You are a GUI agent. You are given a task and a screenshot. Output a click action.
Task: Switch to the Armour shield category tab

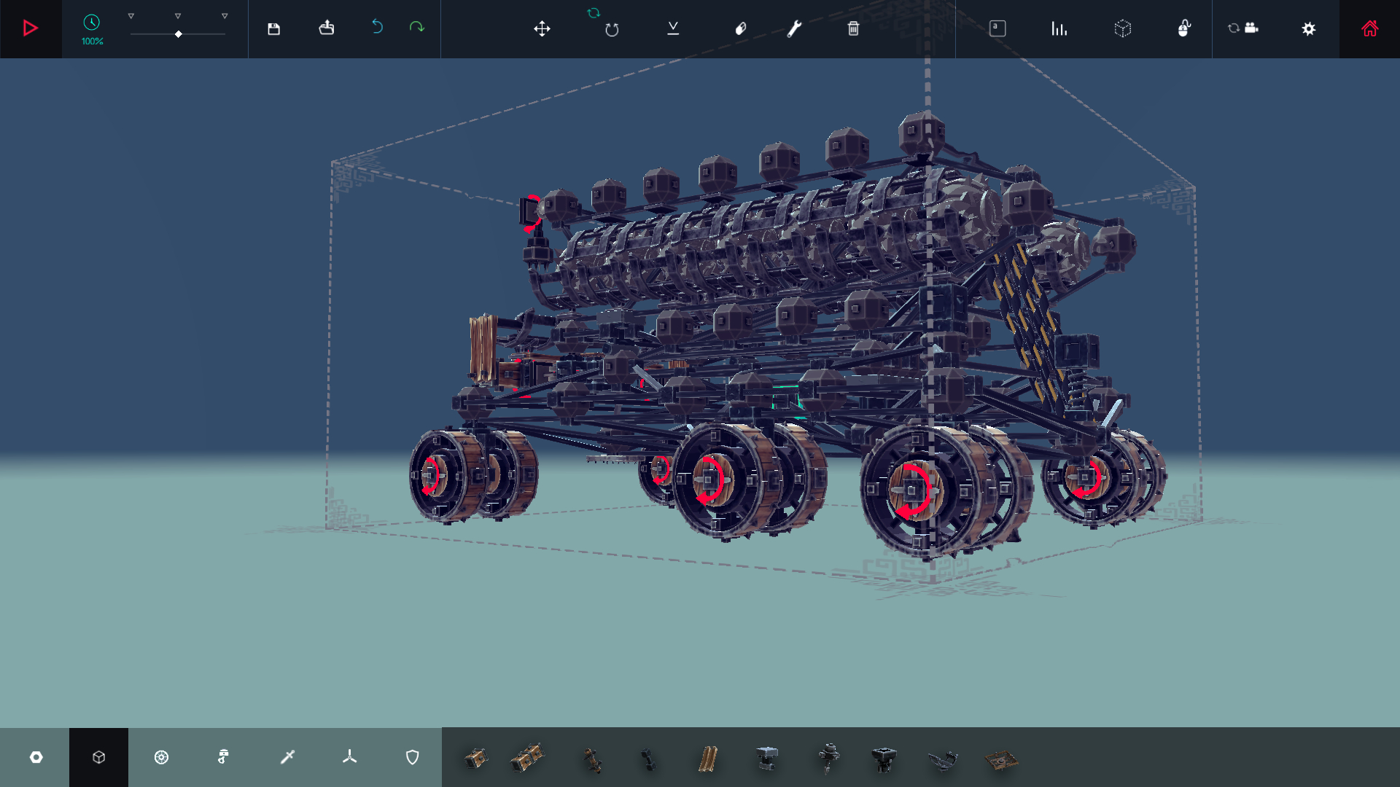(412, 757)
